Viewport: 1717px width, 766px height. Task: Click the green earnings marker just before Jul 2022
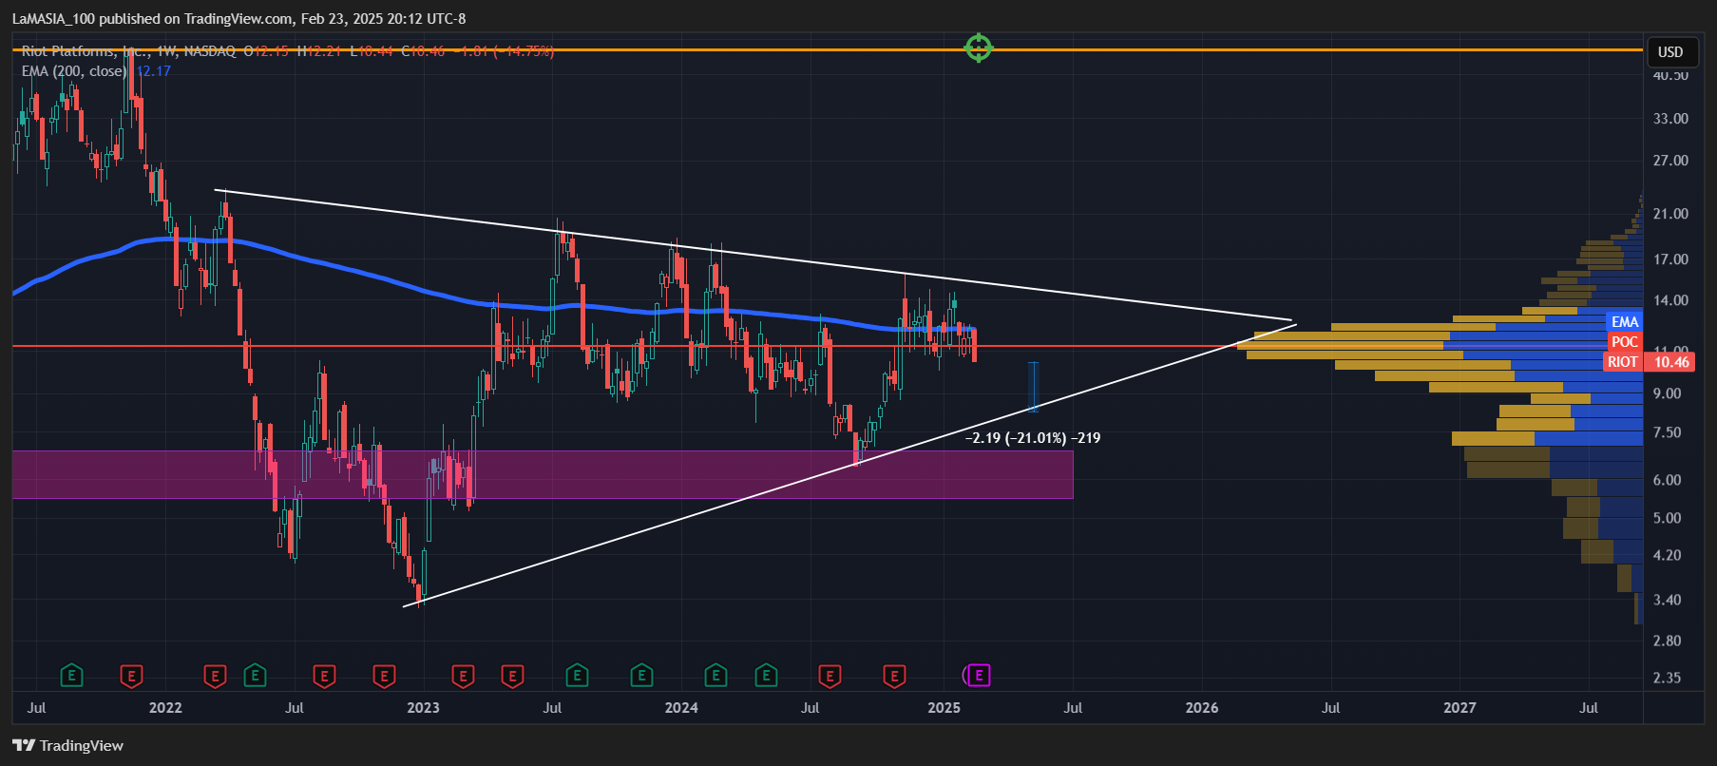coord(255,676)
